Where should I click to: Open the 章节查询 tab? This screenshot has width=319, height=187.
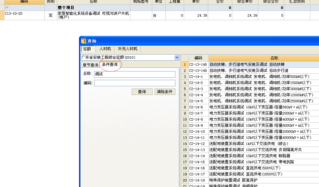90,65
